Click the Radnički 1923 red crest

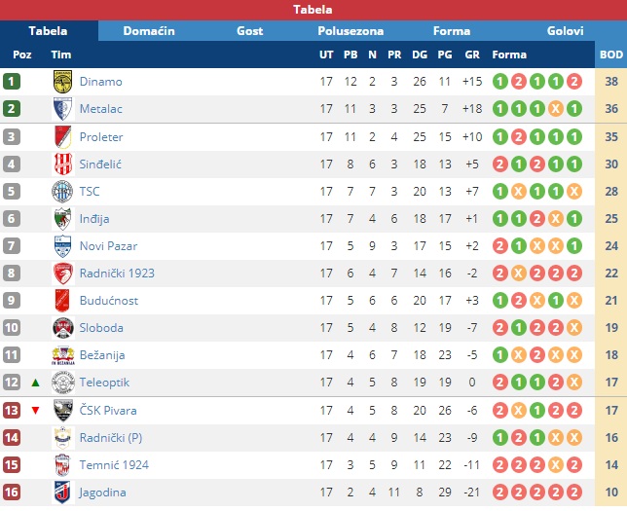point(62,274)
